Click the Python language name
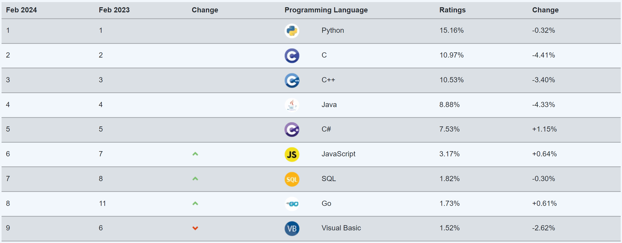The height and width of the screenshot is (243, 622). (x=333, y=30)
